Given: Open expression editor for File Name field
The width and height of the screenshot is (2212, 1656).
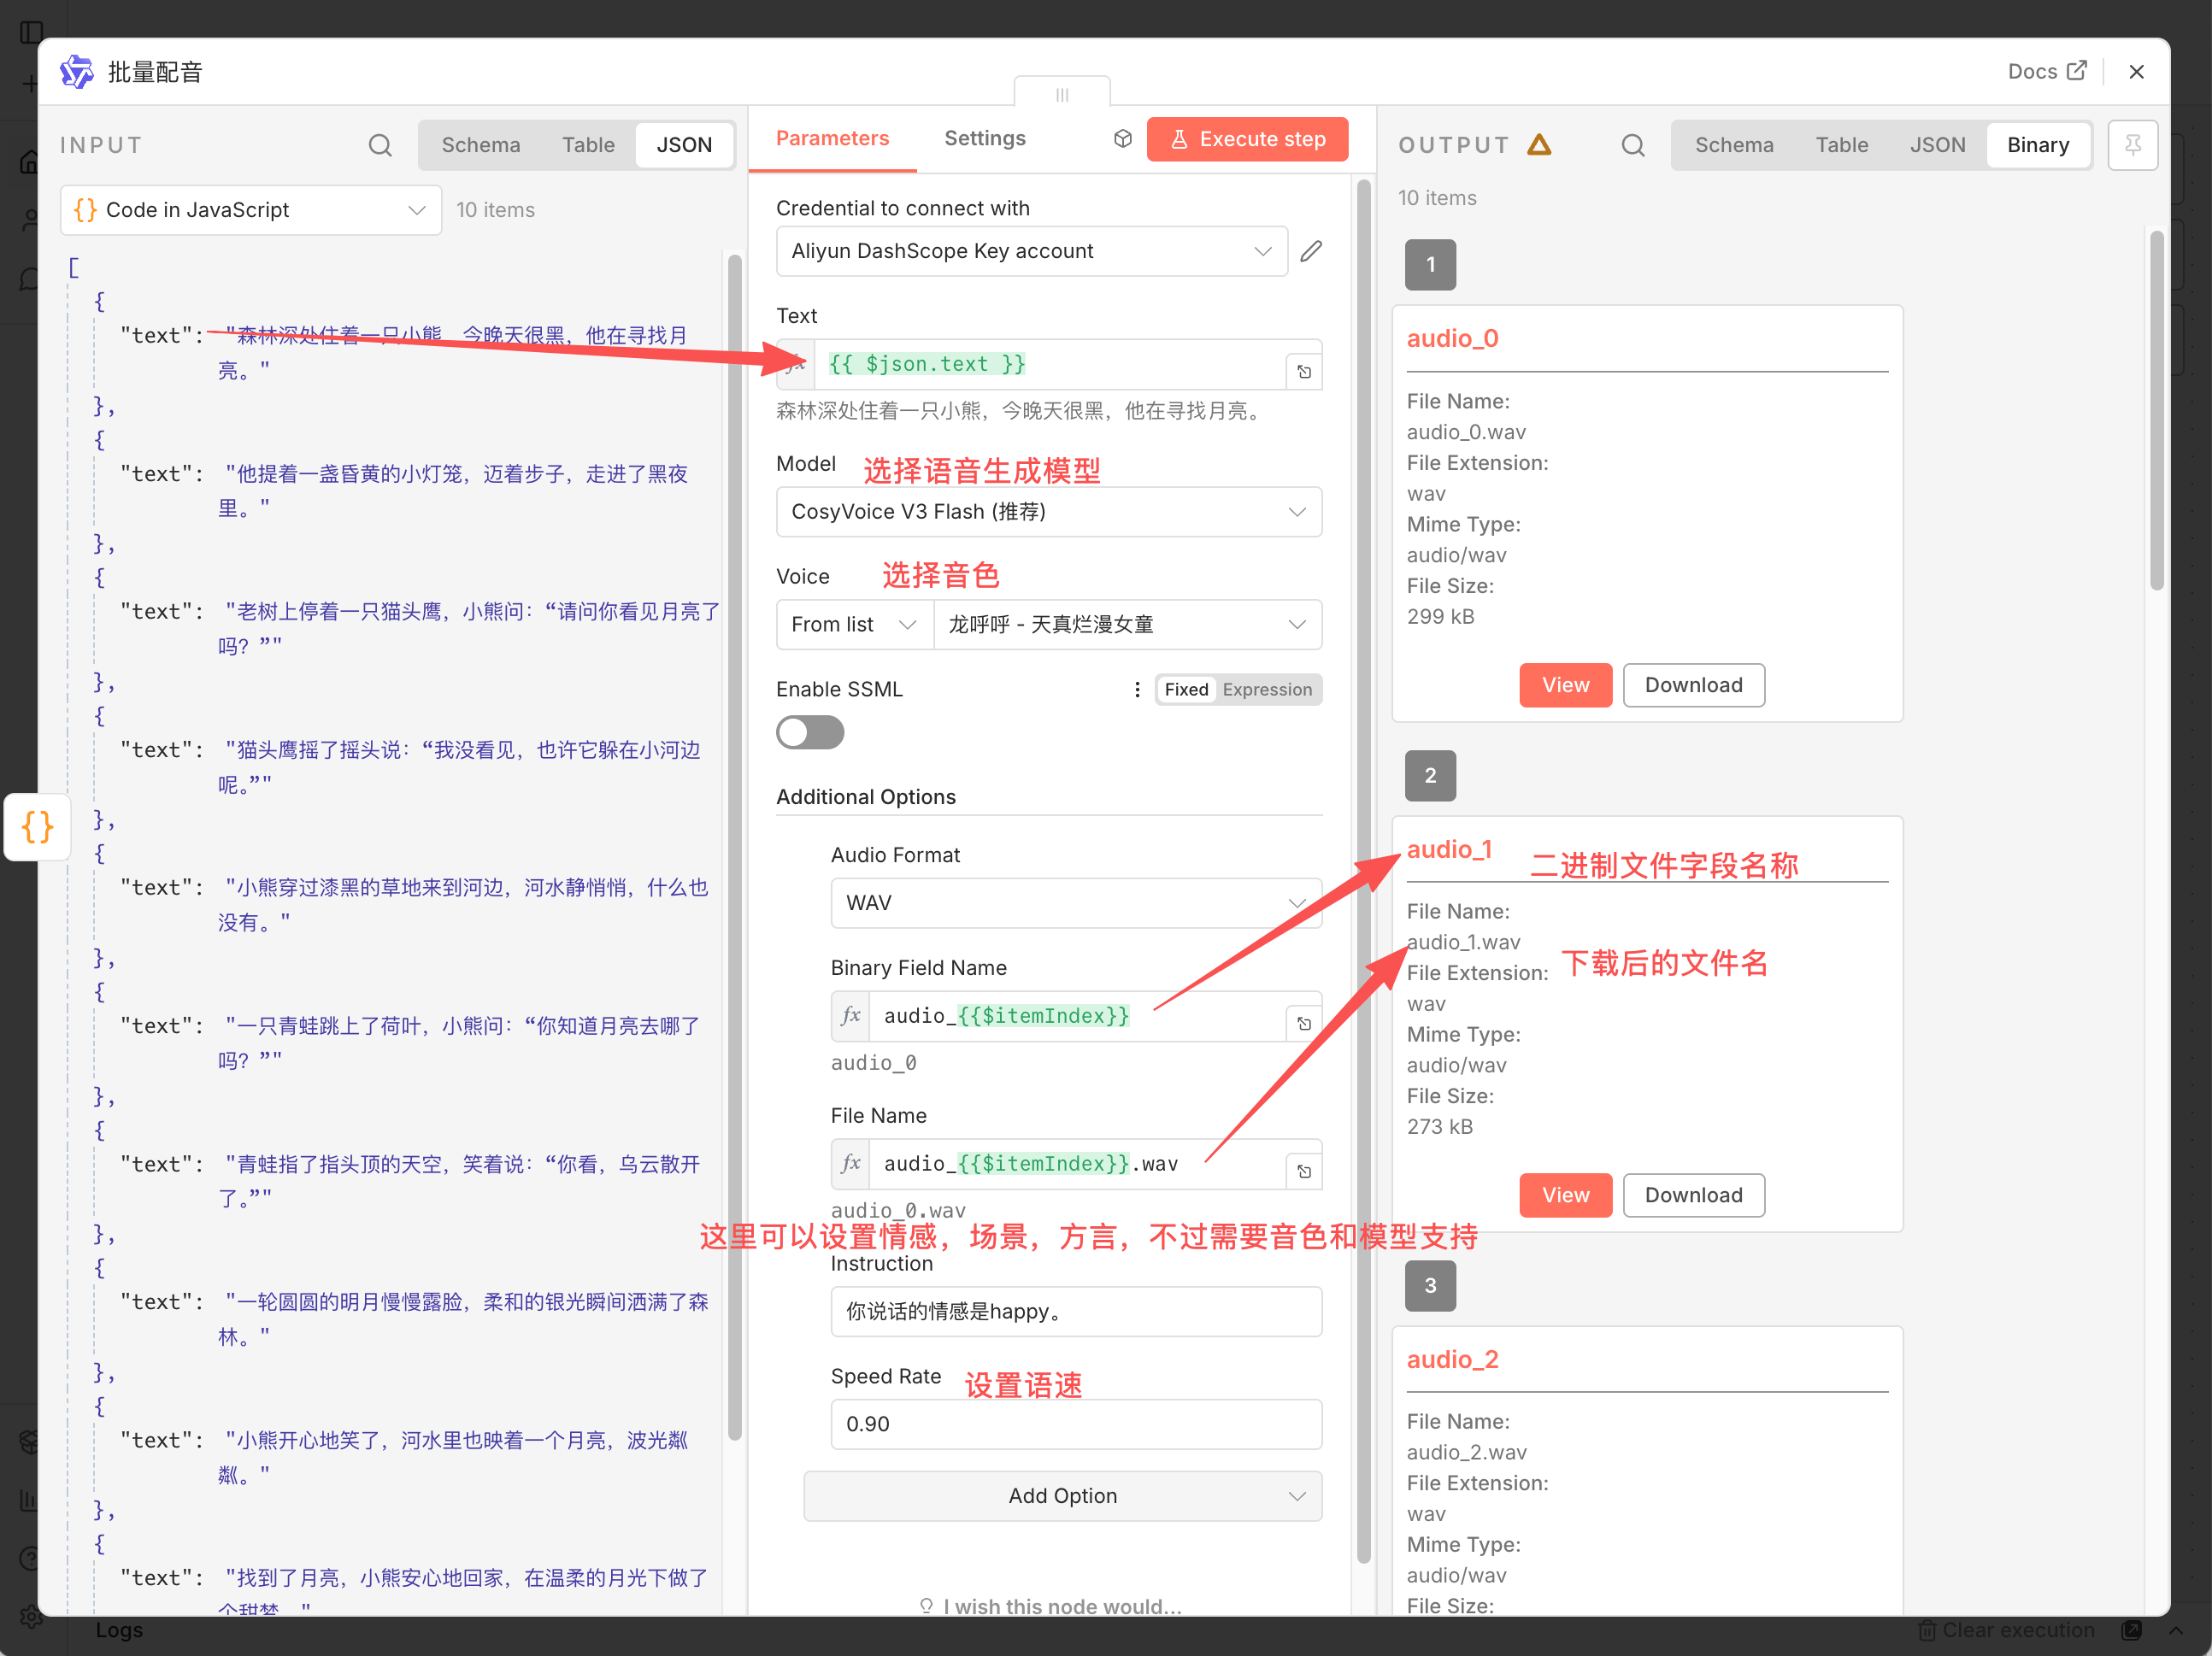Looking at the screenshot, I should pos(1304,1171).
